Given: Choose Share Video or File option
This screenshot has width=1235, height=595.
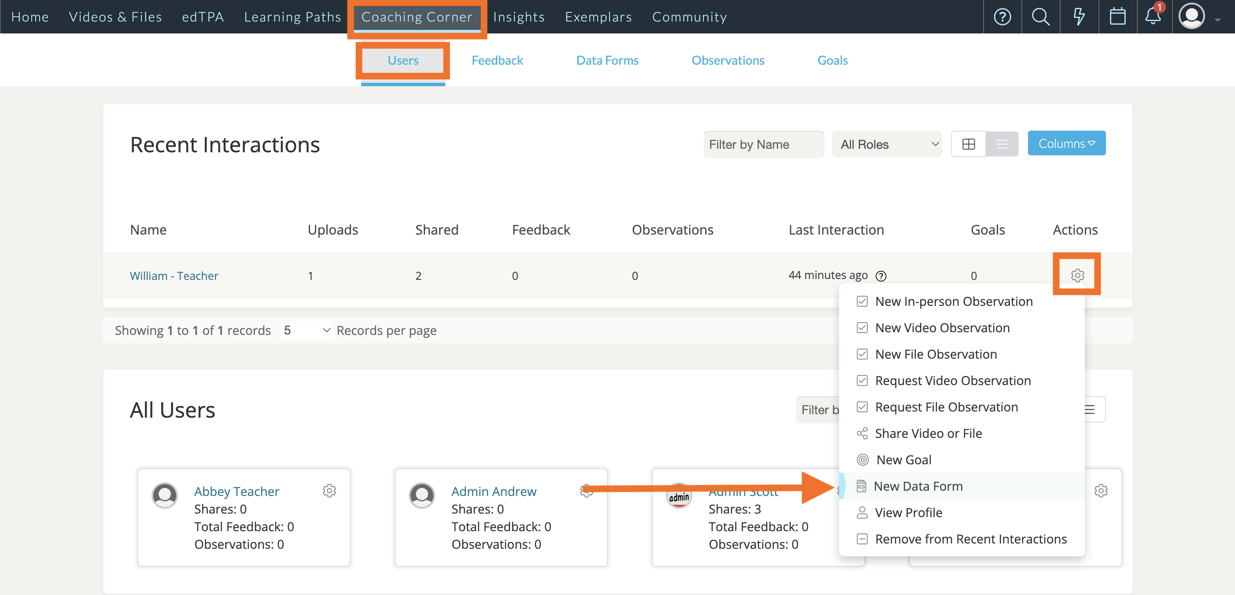Looking at the screenshot, I should [928, 433].
